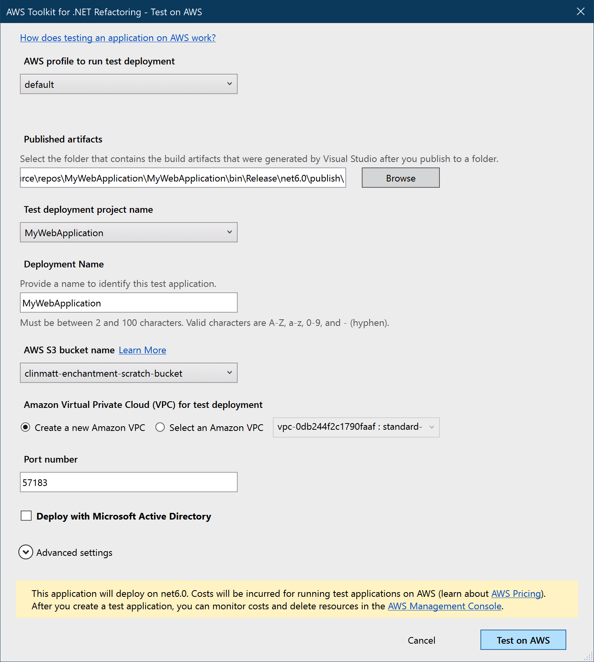The image size is (594, 662).
Task: Click the Port number field showing 57183
Action: click(x=128, y=482)
